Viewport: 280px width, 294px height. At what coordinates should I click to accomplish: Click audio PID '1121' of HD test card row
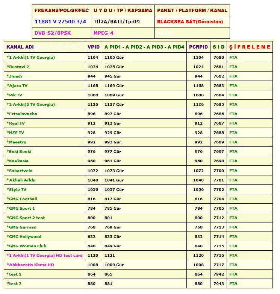tap(110, 255)
